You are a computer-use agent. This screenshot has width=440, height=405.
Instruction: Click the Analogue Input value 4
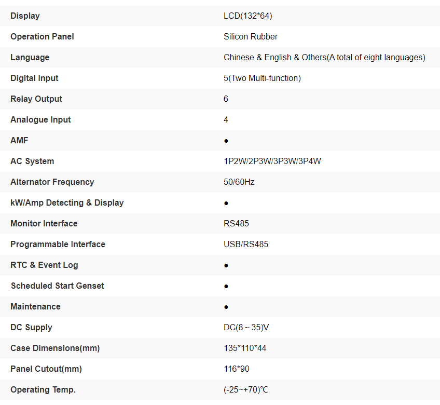pos(226,119)
